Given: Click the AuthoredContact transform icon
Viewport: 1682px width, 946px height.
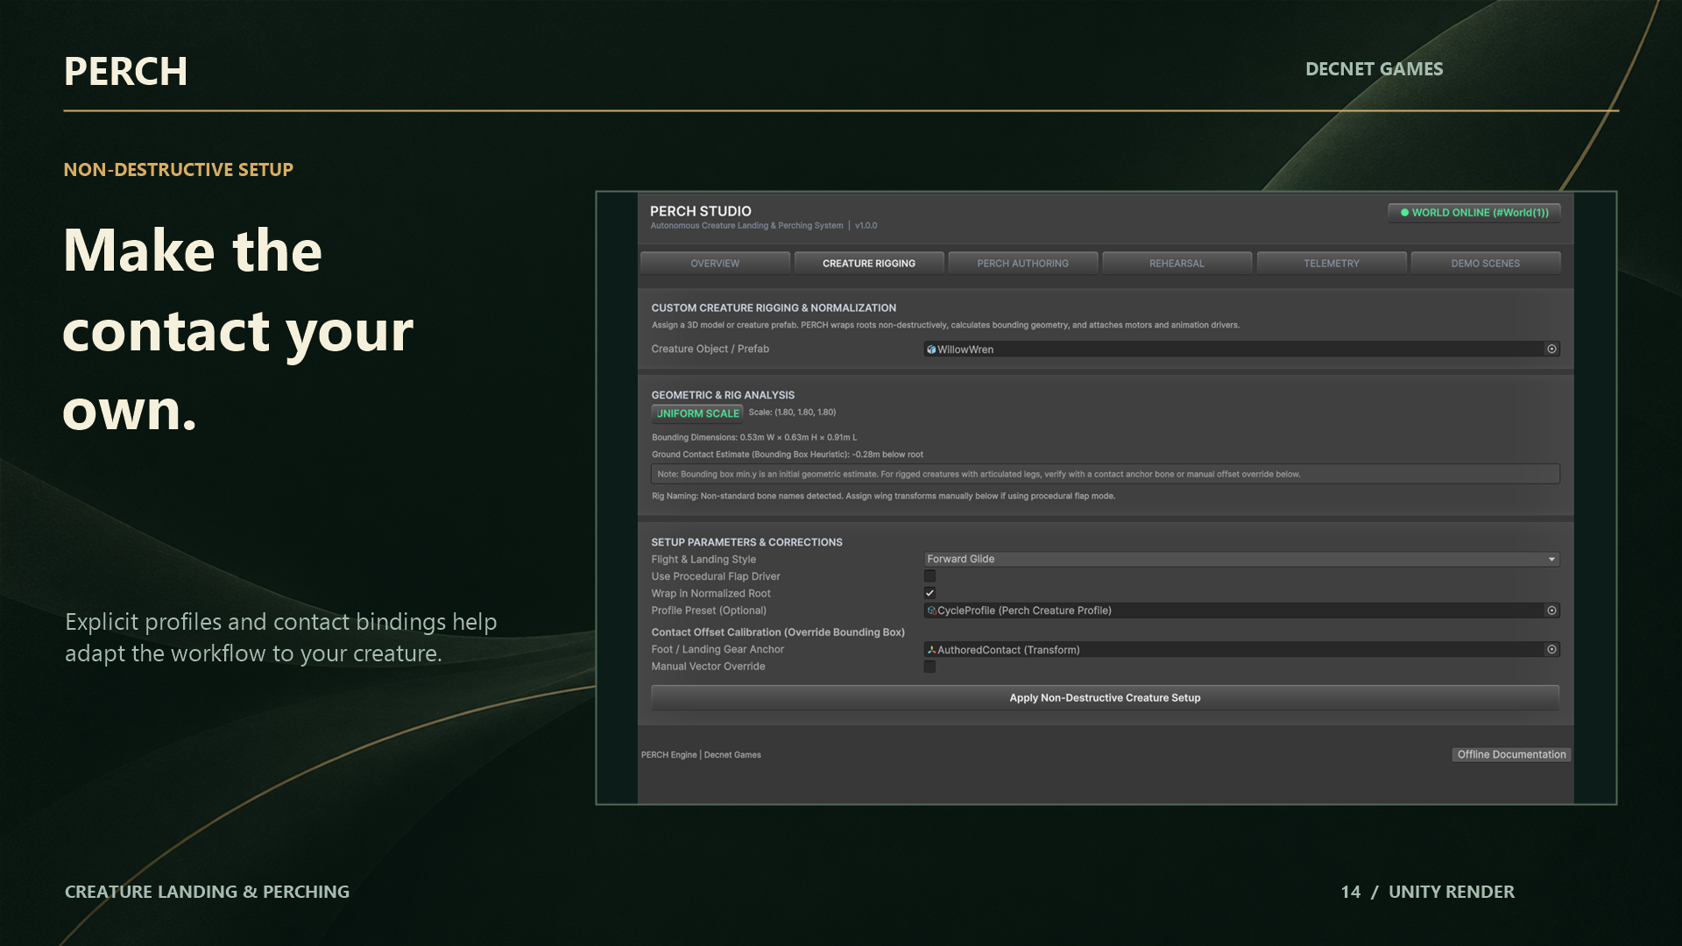Looking at the screenshot, I should [x=931, y=650].
